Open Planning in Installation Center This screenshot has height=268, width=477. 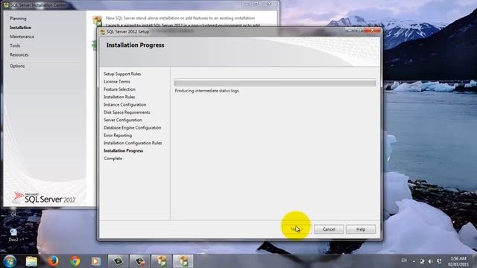[18, 18]
